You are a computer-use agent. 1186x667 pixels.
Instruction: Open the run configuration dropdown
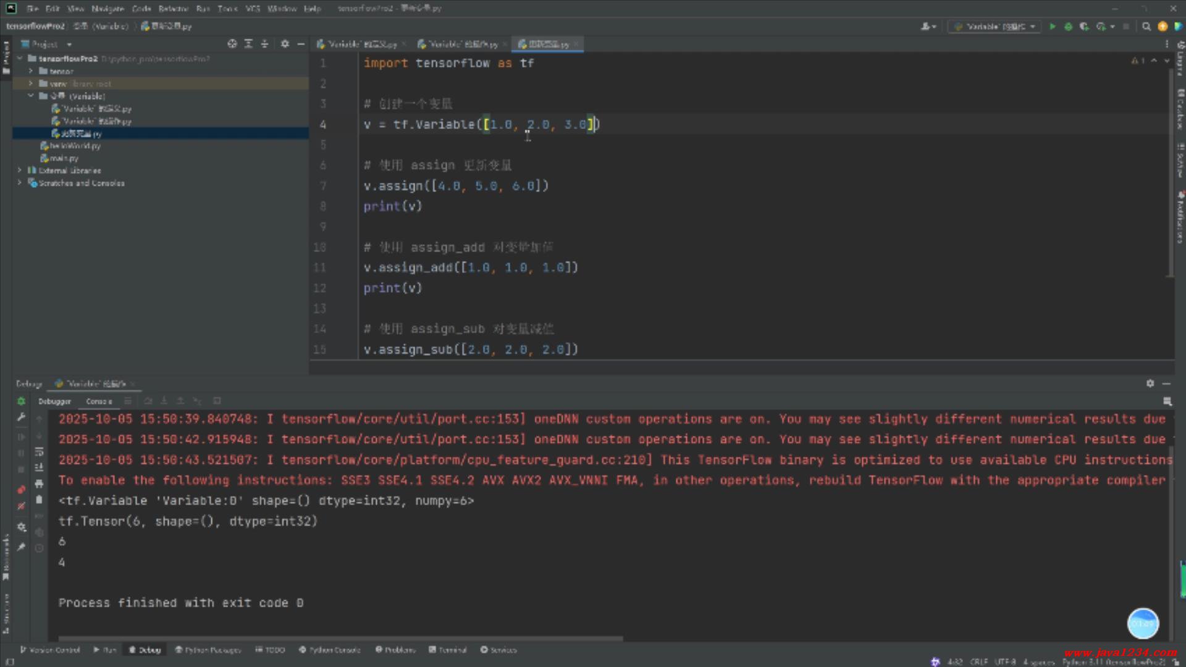click(995, 27)
